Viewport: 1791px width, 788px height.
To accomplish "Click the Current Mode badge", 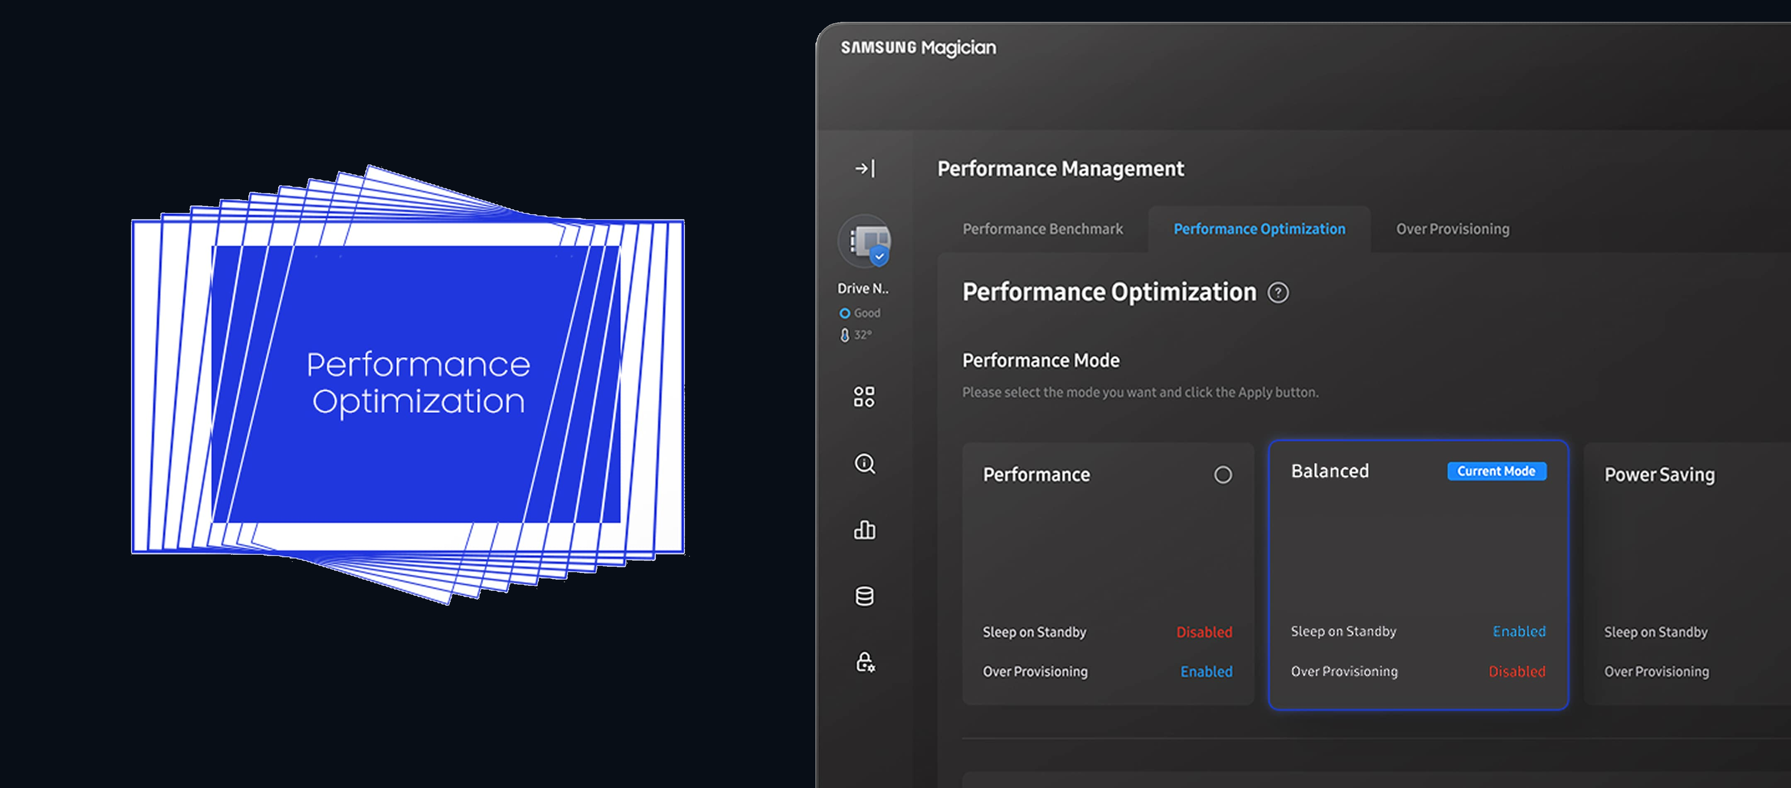I will (1497, 471).
